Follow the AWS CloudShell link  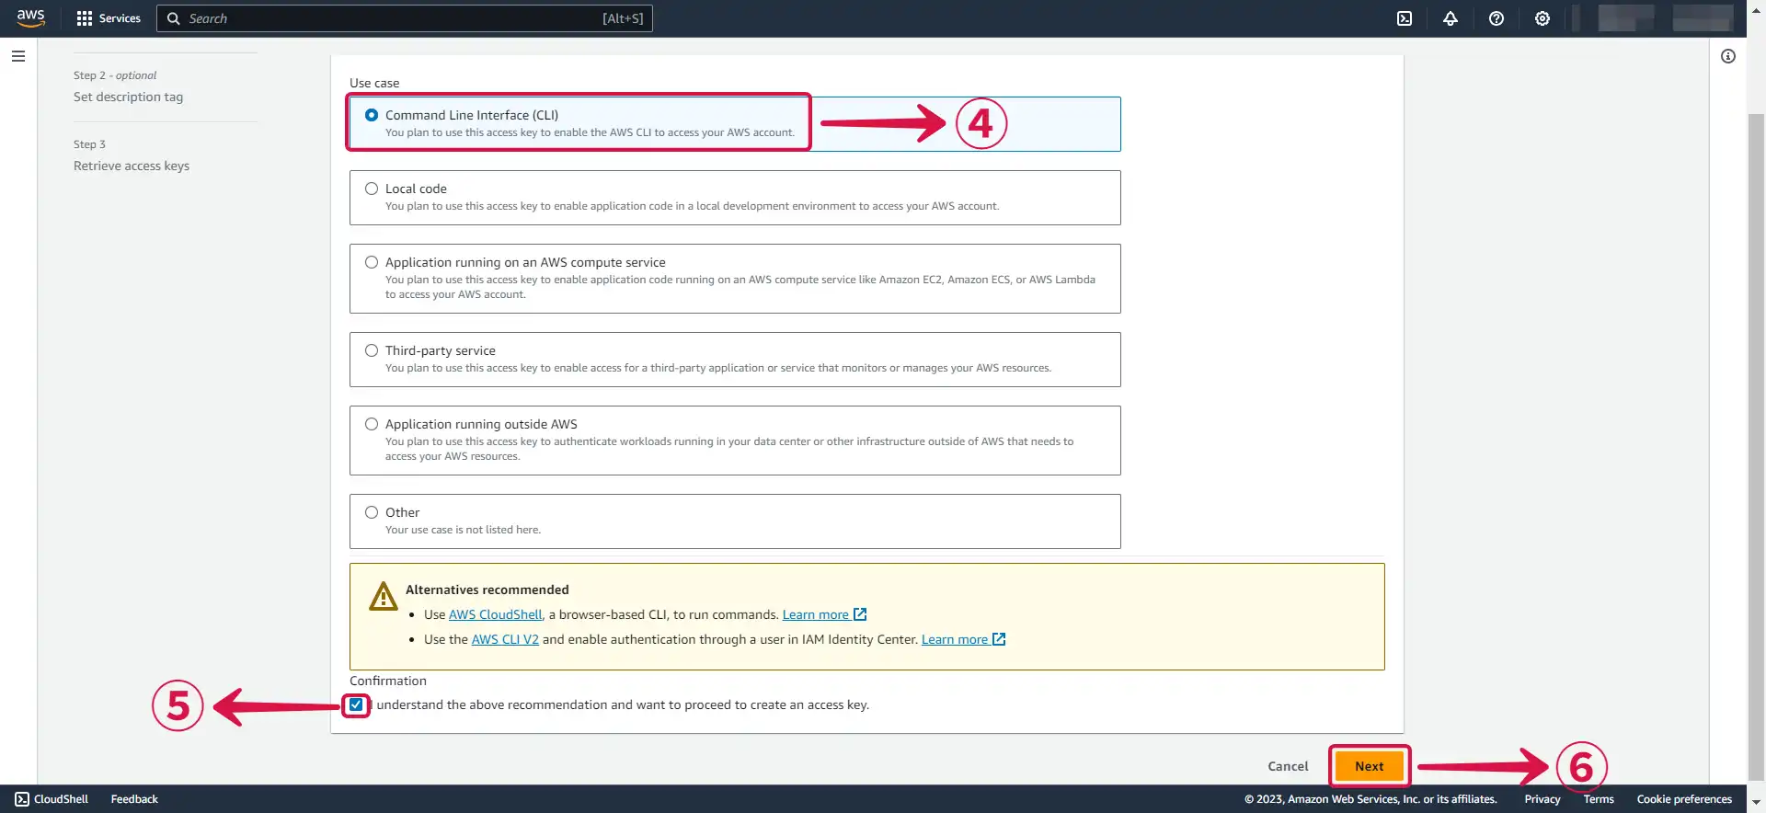pos(496,614)
